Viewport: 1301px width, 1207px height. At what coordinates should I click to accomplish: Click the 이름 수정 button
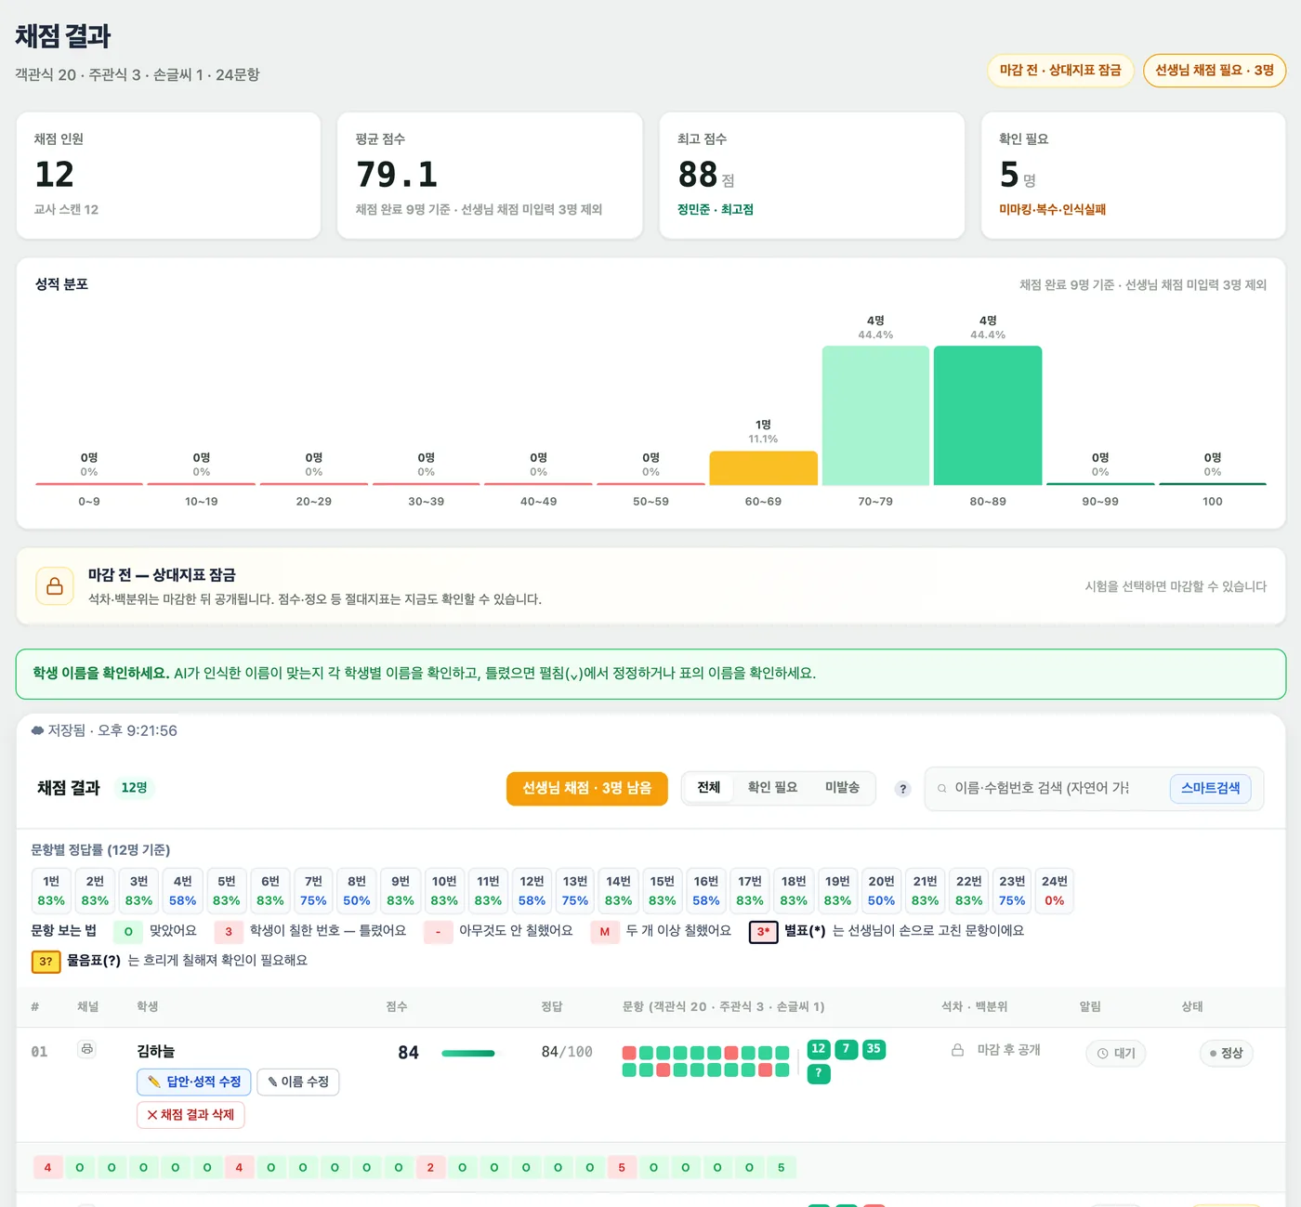(298, 1082)
